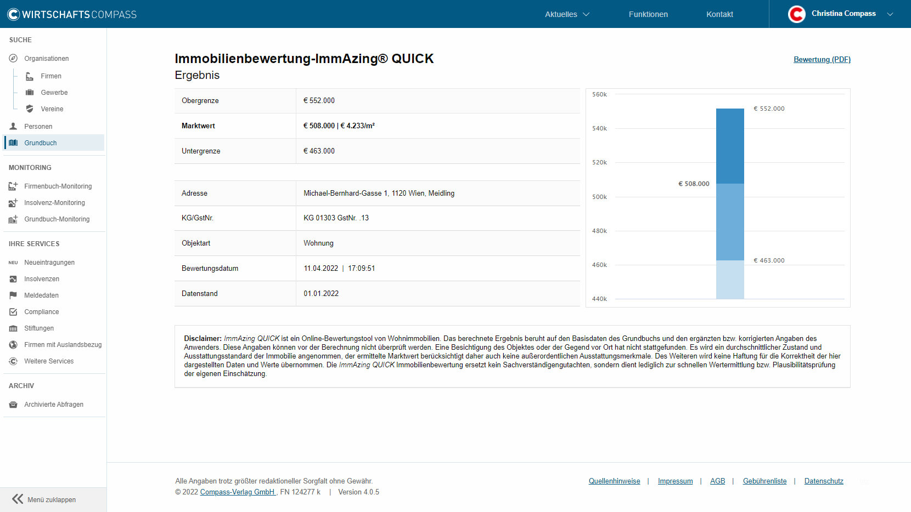The image size is (911, 512).
Task: Click the € 508.000 chart label
Action: pos(694,184)
